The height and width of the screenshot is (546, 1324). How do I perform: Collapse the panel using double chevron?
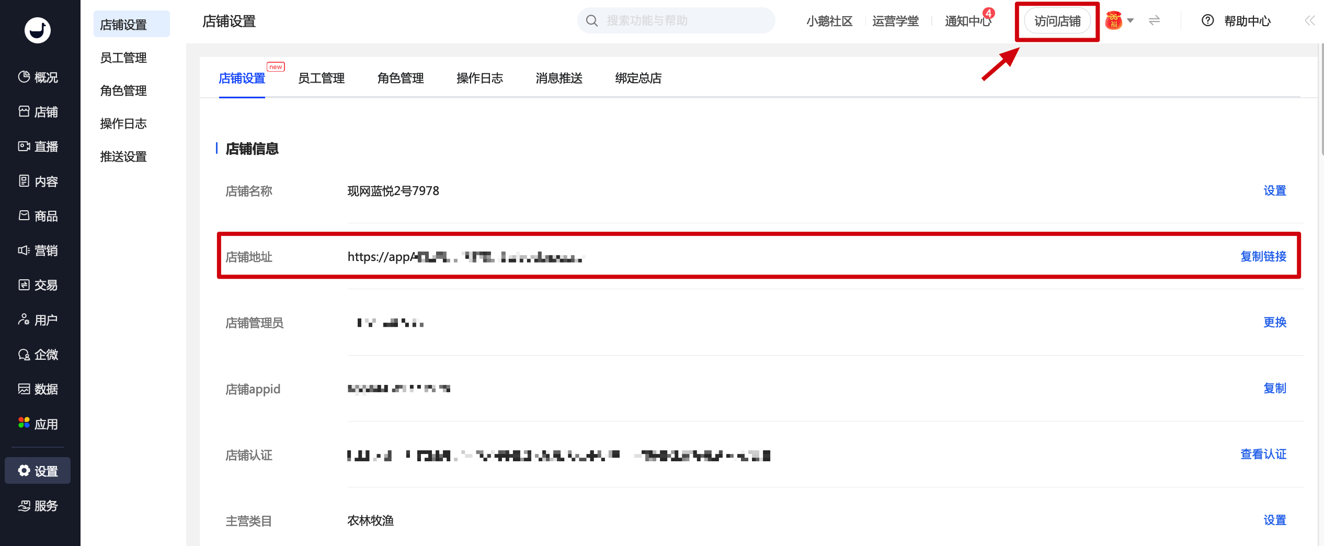(x=1309, y=21)
